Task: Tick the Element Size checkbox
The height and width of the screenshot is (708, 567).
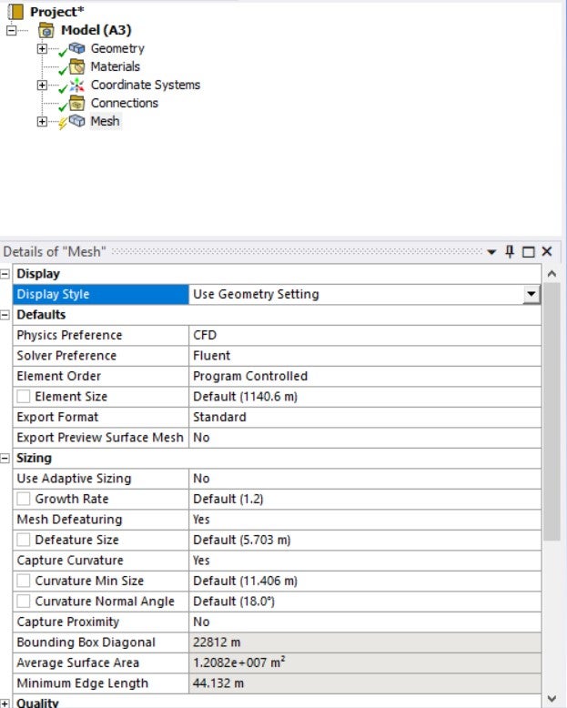Action: [x=24, y=397]
